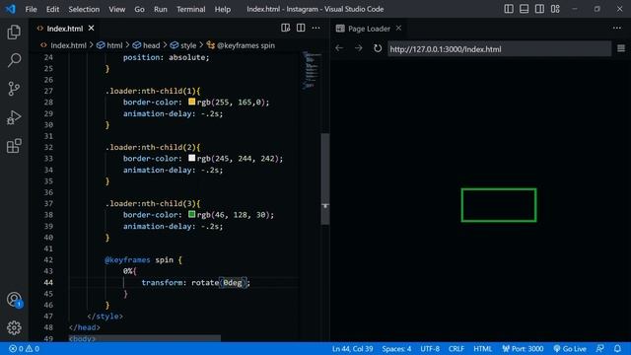Open the Terminal menu
Image resolution: width=631 pixels, height=355 pixels.
(x=190, y=9)
